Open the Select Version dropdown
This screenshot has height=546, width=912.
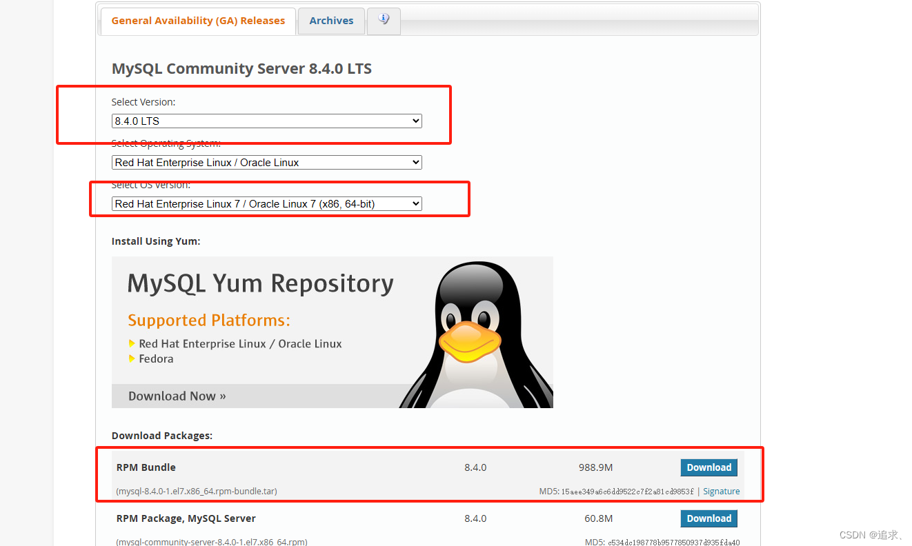point(266,121)
